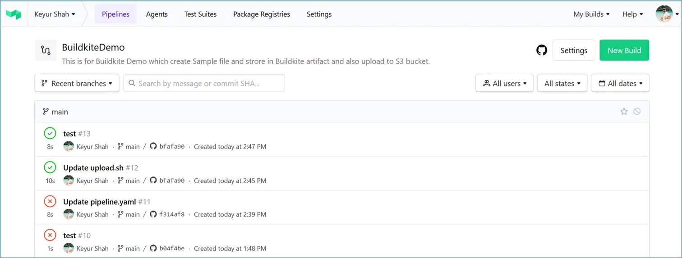This screenshot has height=258, width=682.
Task: Click the New Build button
Action: pyautogui.click(x=624, y=50)
